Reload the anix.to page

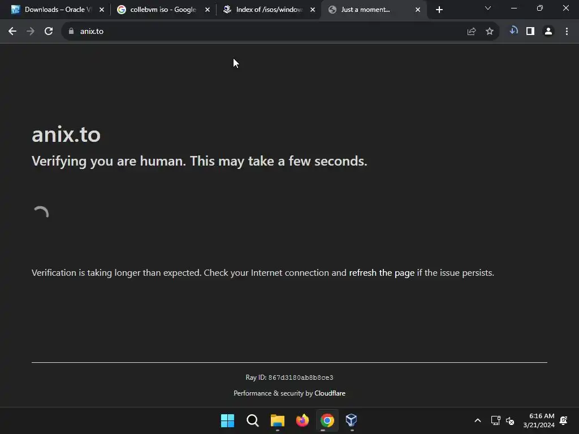(49, 32)
